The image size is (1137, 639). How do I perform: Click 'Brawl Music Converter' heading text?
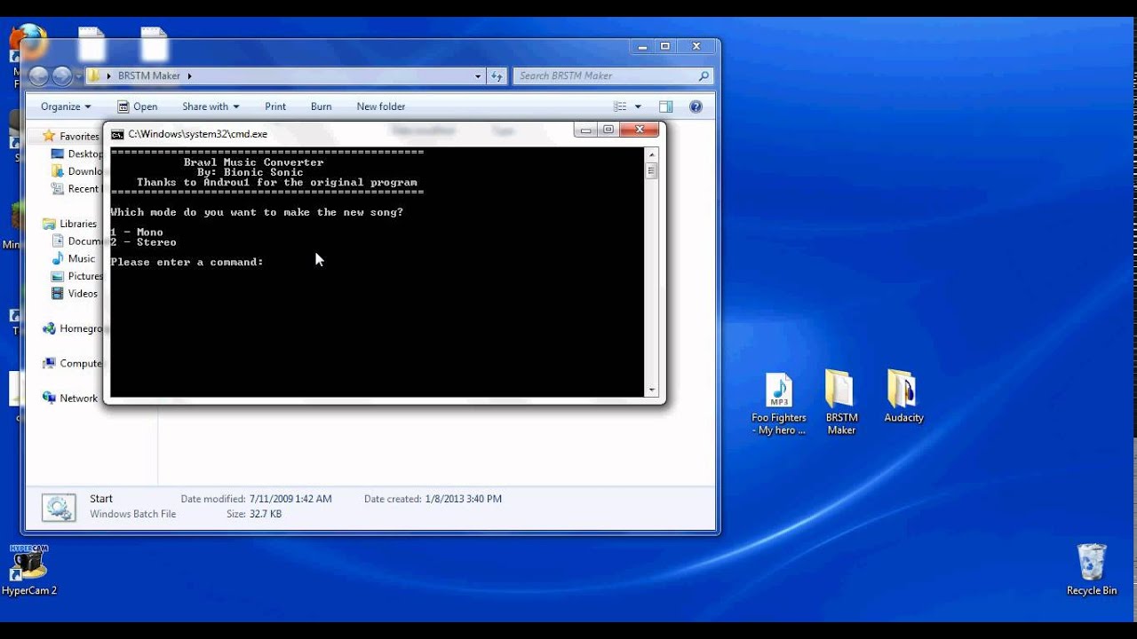254,162
